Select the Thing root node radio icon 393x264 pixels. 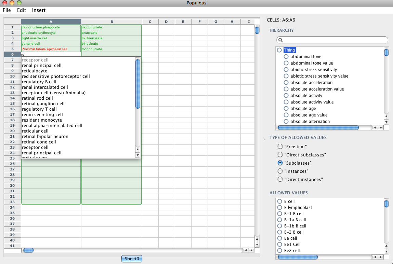click(279, 50)
